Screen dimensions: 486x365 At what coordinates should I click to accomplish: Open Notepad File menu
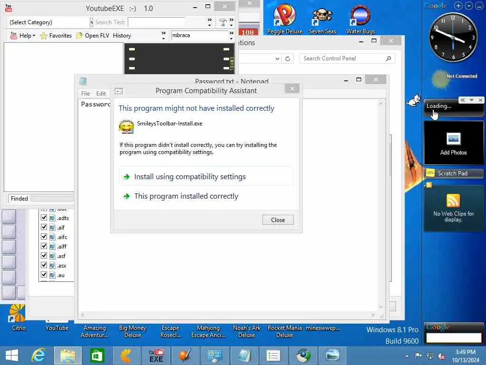tap(85, 94)
